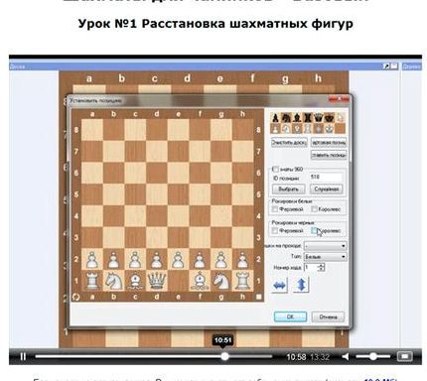Click the white knight on b1

click(113, 281)
